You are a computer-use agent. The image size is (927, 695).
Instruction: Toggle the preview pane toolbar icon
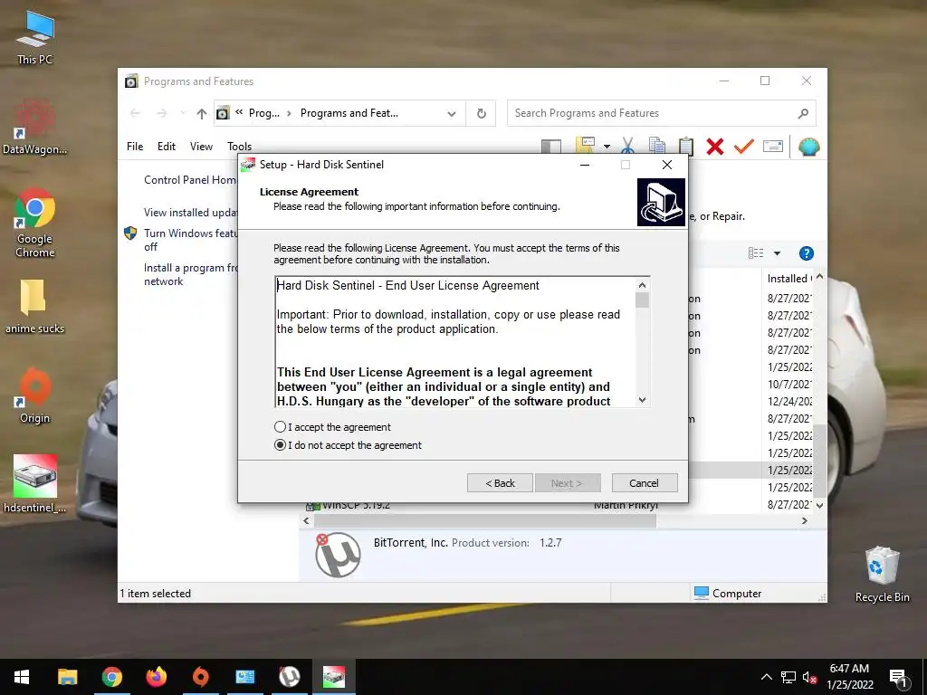[551, 146]
